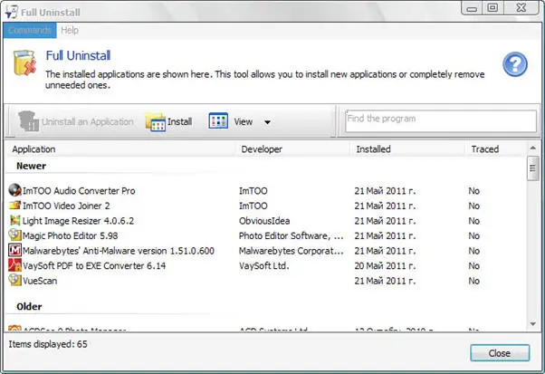Screen dimensions: 545x374
Task: Collapse the Older group header
Action: tap(29, 307)
